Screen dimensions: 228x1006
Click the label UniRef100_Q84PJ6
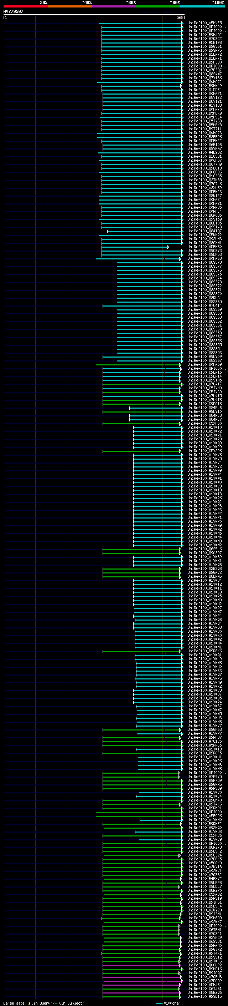tap(204, 408)
